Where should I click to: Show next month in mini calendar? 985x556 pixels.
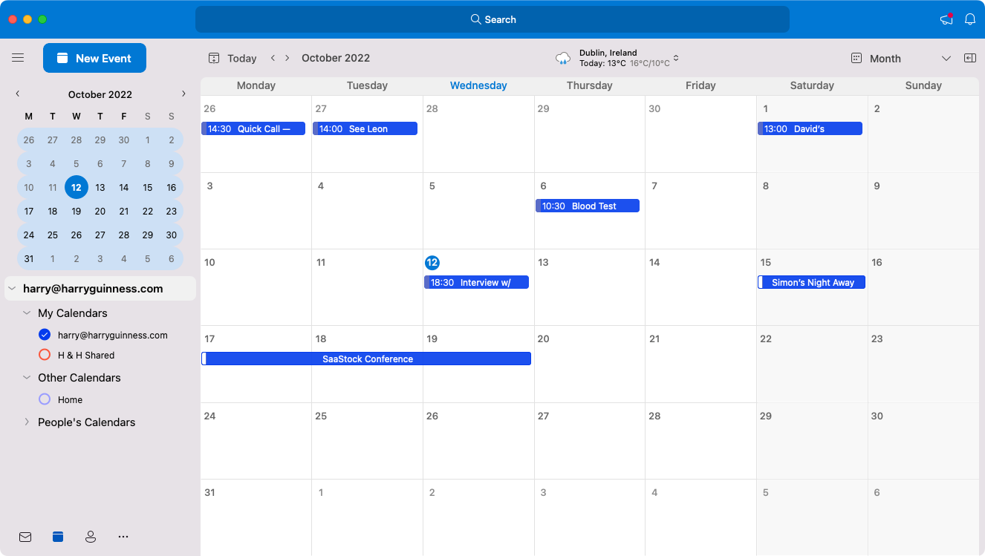click(x=183, y=94)
